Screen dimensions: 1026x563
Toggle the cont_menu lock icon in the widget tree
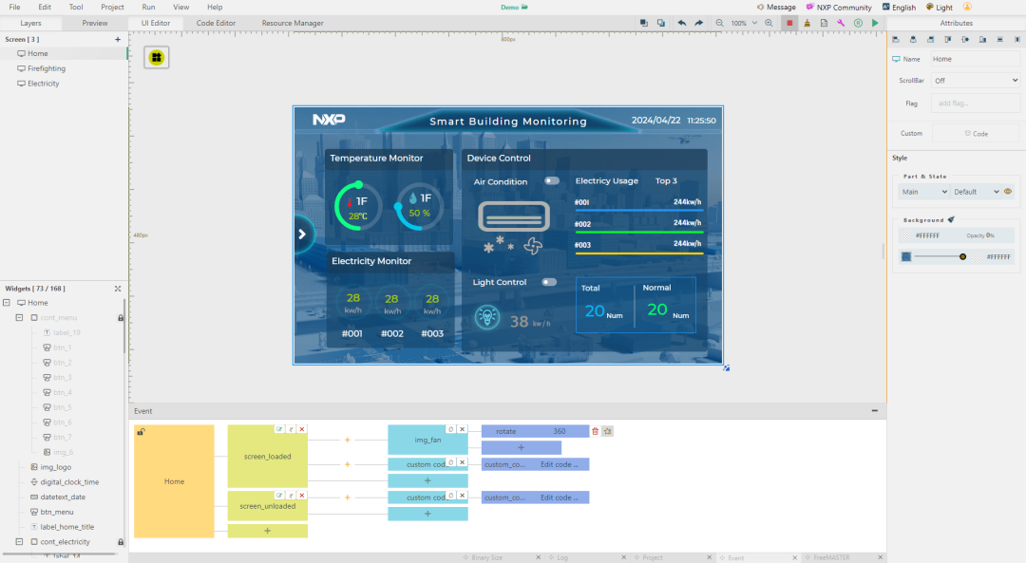coord(121,318)
